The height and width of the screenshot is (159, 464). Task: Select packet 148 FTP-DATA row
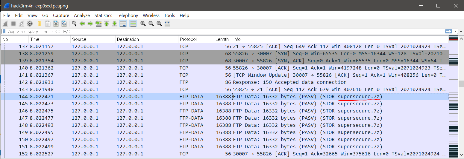225,125
